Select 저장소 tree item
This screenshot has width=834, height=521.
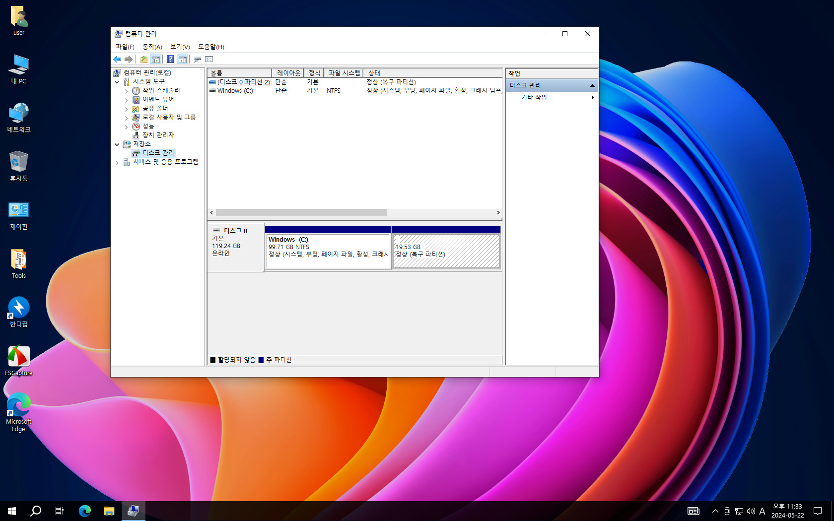[x=141, y=144]
